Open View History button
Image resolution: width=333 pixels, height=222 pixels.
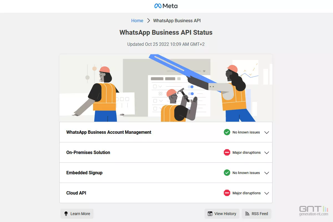click(222, 214)
